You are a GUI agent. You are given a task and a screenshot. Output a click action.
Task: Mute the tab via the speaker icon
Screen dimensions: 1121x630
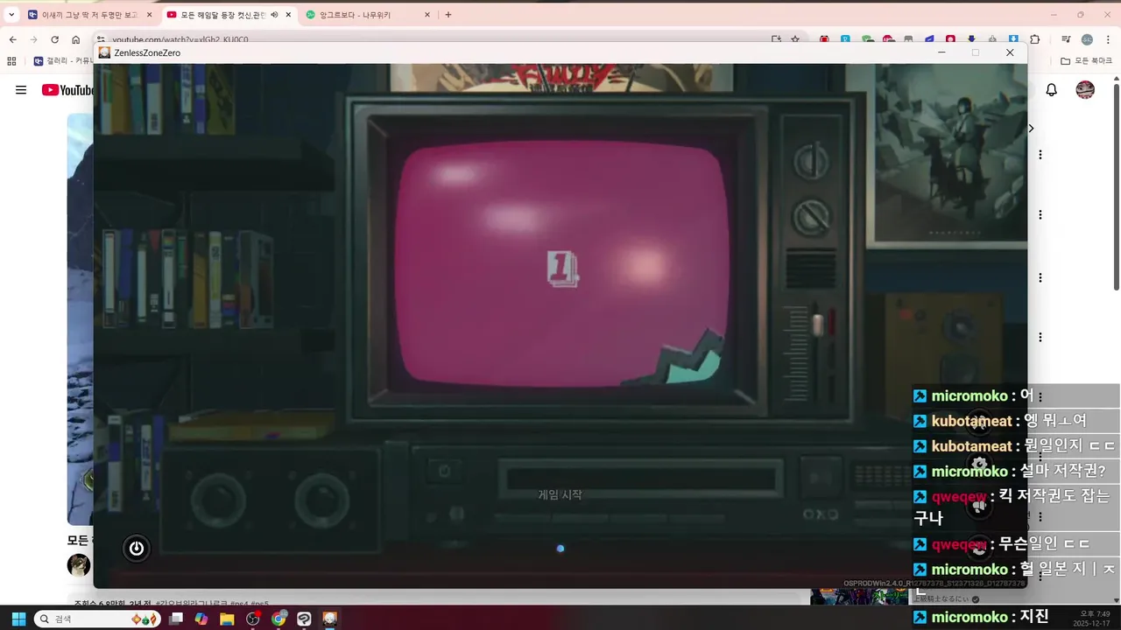274,15
